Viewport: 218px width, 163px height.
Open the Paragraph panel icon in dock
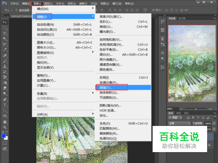[163, 59]
